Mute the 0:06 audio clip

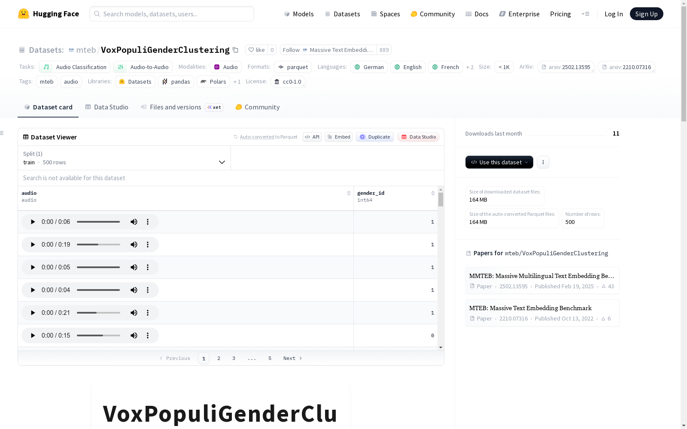tap(134, 222)
